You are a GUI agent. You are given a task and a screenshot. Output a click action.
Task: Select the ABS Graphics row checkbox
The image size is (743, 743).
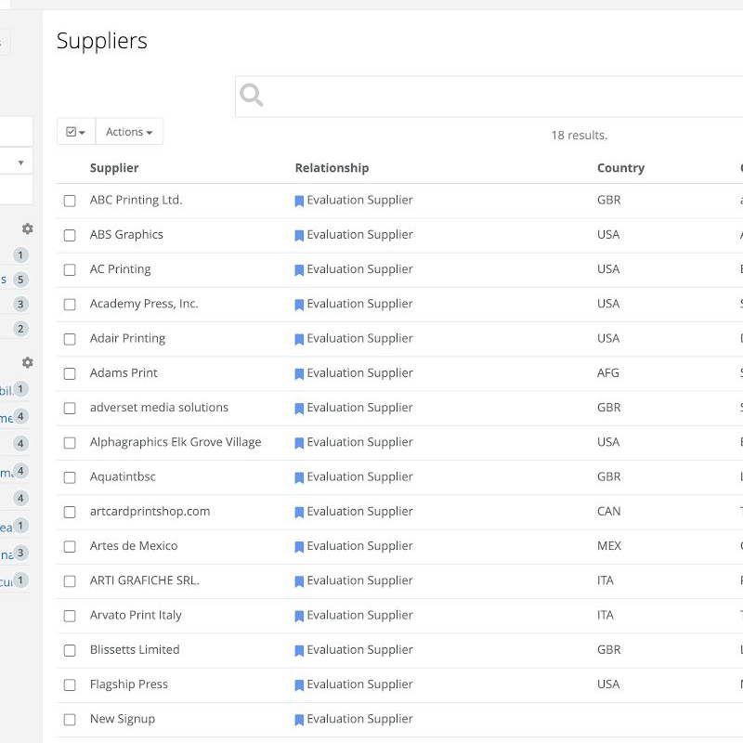[x=70, y=236]
